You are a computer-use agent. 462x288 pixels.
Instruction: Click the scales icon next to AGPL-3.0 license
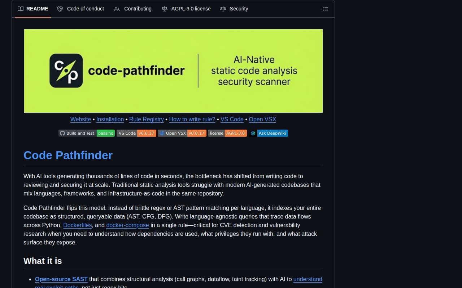164,9
